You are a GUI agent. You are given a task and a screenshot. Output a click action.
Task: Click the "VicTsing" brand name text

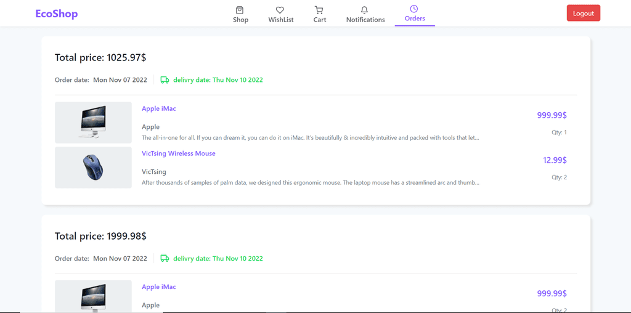[x=153, y=172]
